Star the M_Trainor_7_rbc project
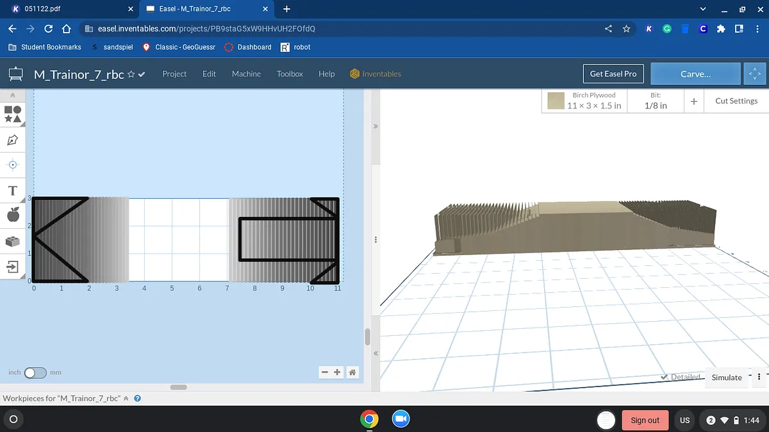 pos(131,74)
